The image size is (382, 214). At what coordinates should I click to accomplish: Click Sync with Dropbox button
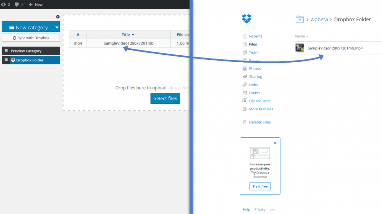[x=31, y=38]
